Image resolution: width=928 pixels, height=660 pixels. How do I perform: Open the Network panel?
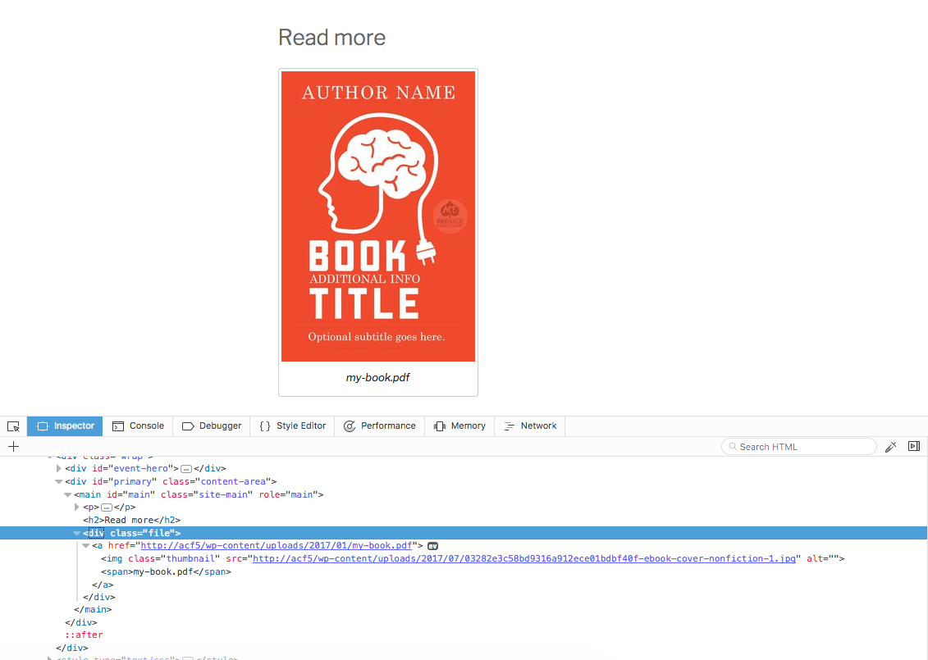click(x=530, y=426)
